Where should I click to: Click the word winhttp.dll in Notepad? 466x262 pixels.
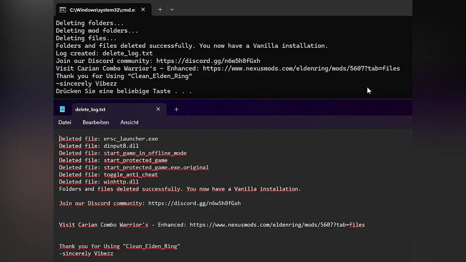[x=121, y=182]
